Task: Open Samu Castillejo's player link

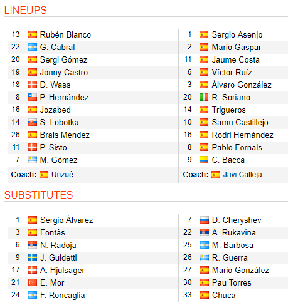Action: point(240,122)
